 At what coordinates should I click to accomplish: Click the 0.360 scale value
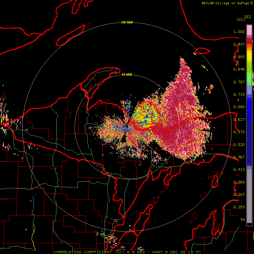[239, 182]
